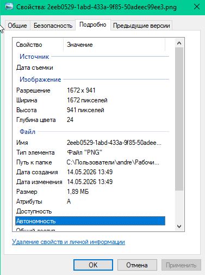Select the Ширина value 1672 пикселей
205x275 pixels.
point(87,100)
